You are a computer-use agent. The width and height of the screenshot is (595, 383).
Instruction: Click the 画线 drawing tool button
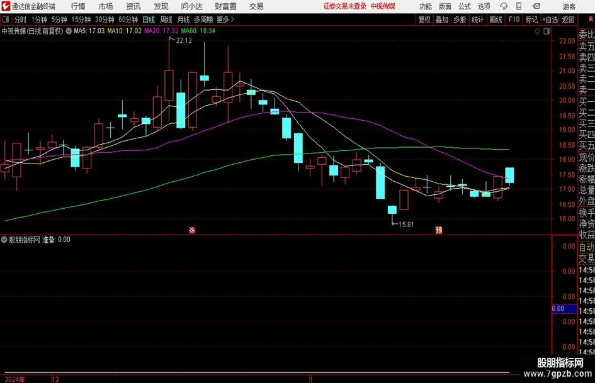496,19
